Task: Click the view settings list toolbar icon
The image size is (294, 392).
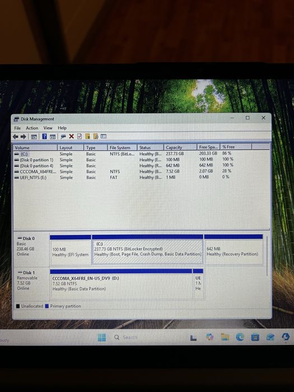Action: 104,136
